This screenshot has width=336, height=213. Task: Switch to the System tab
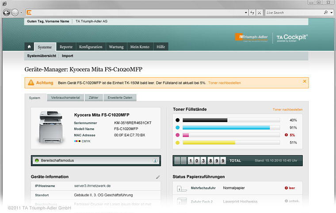[35, 98]
